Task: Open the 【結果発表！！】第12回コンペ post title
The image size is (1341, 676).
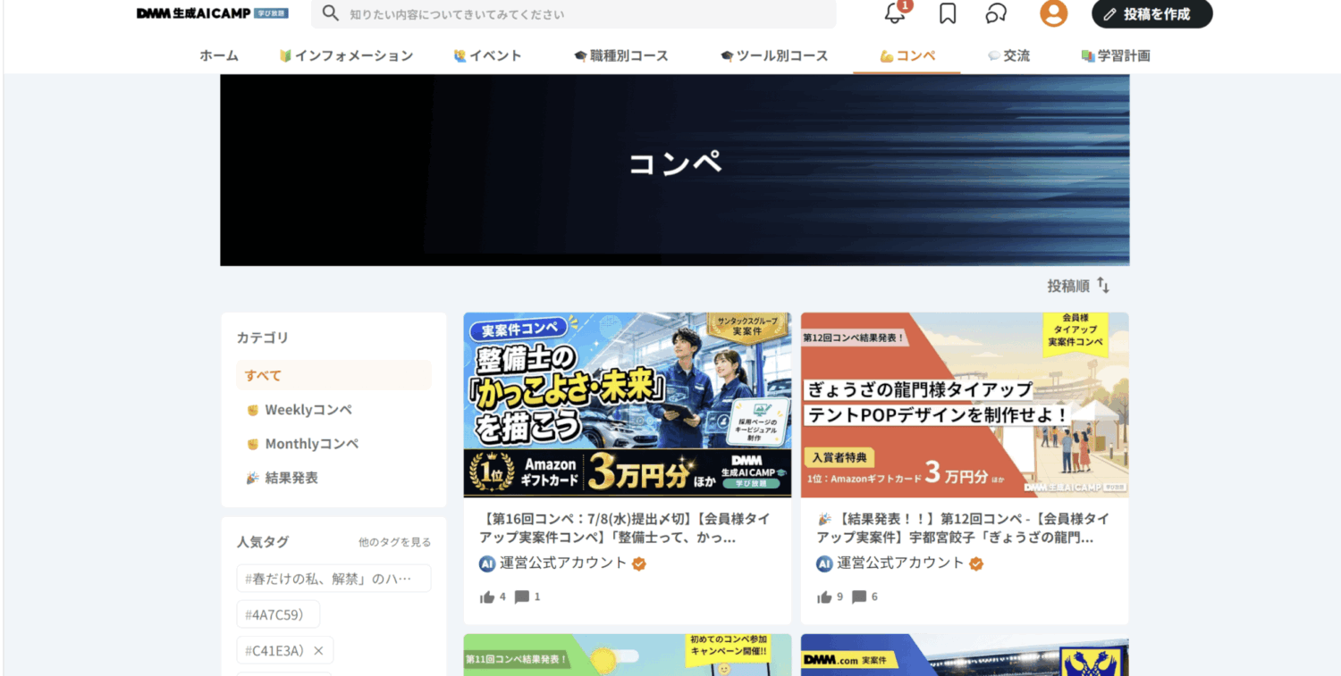Action: [x=964, y=528]
